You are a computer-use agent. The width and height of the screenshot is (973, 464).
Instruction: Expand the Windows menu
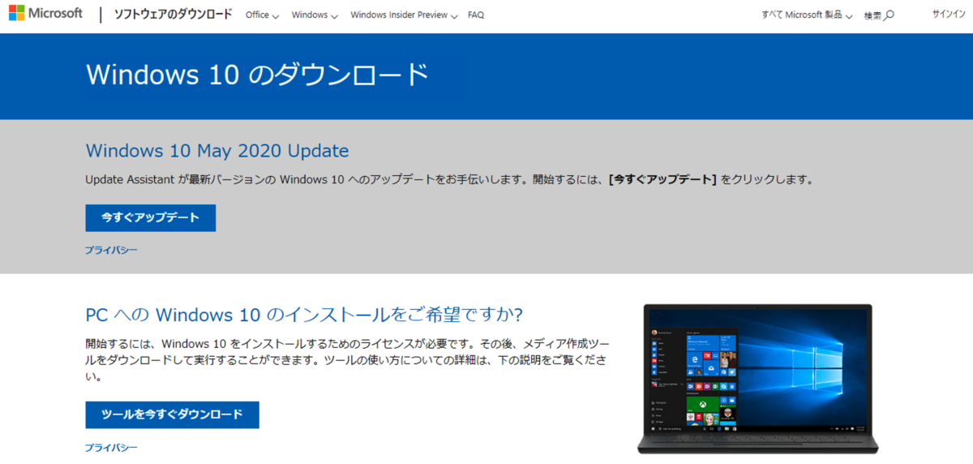click(315, 15)
